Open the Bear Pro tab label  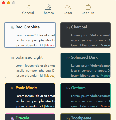coord(88,13)
